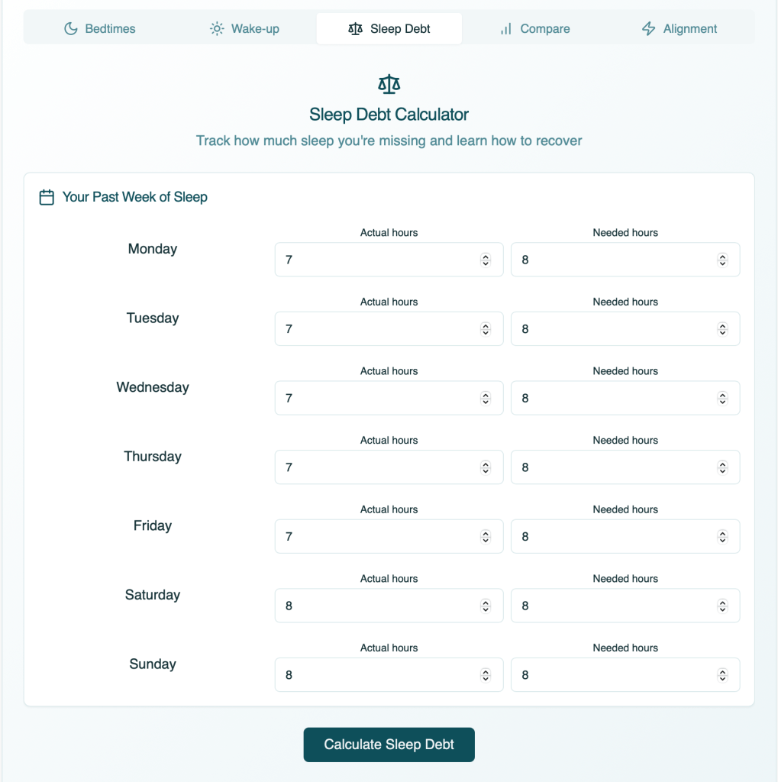Click Sunday's Needed hours stepper arrows
The height and width of the screenshot is (782, 778).
click(x=722, y=675)
